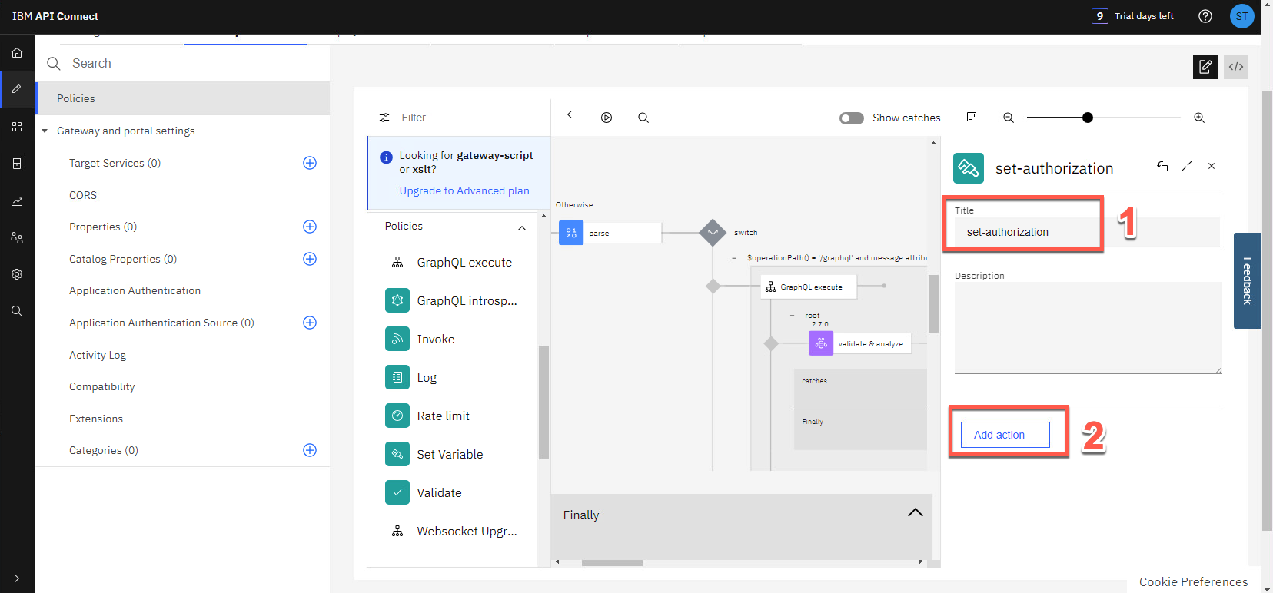Click the source code view icon
1273x593 pixels.
[1235, 67]
